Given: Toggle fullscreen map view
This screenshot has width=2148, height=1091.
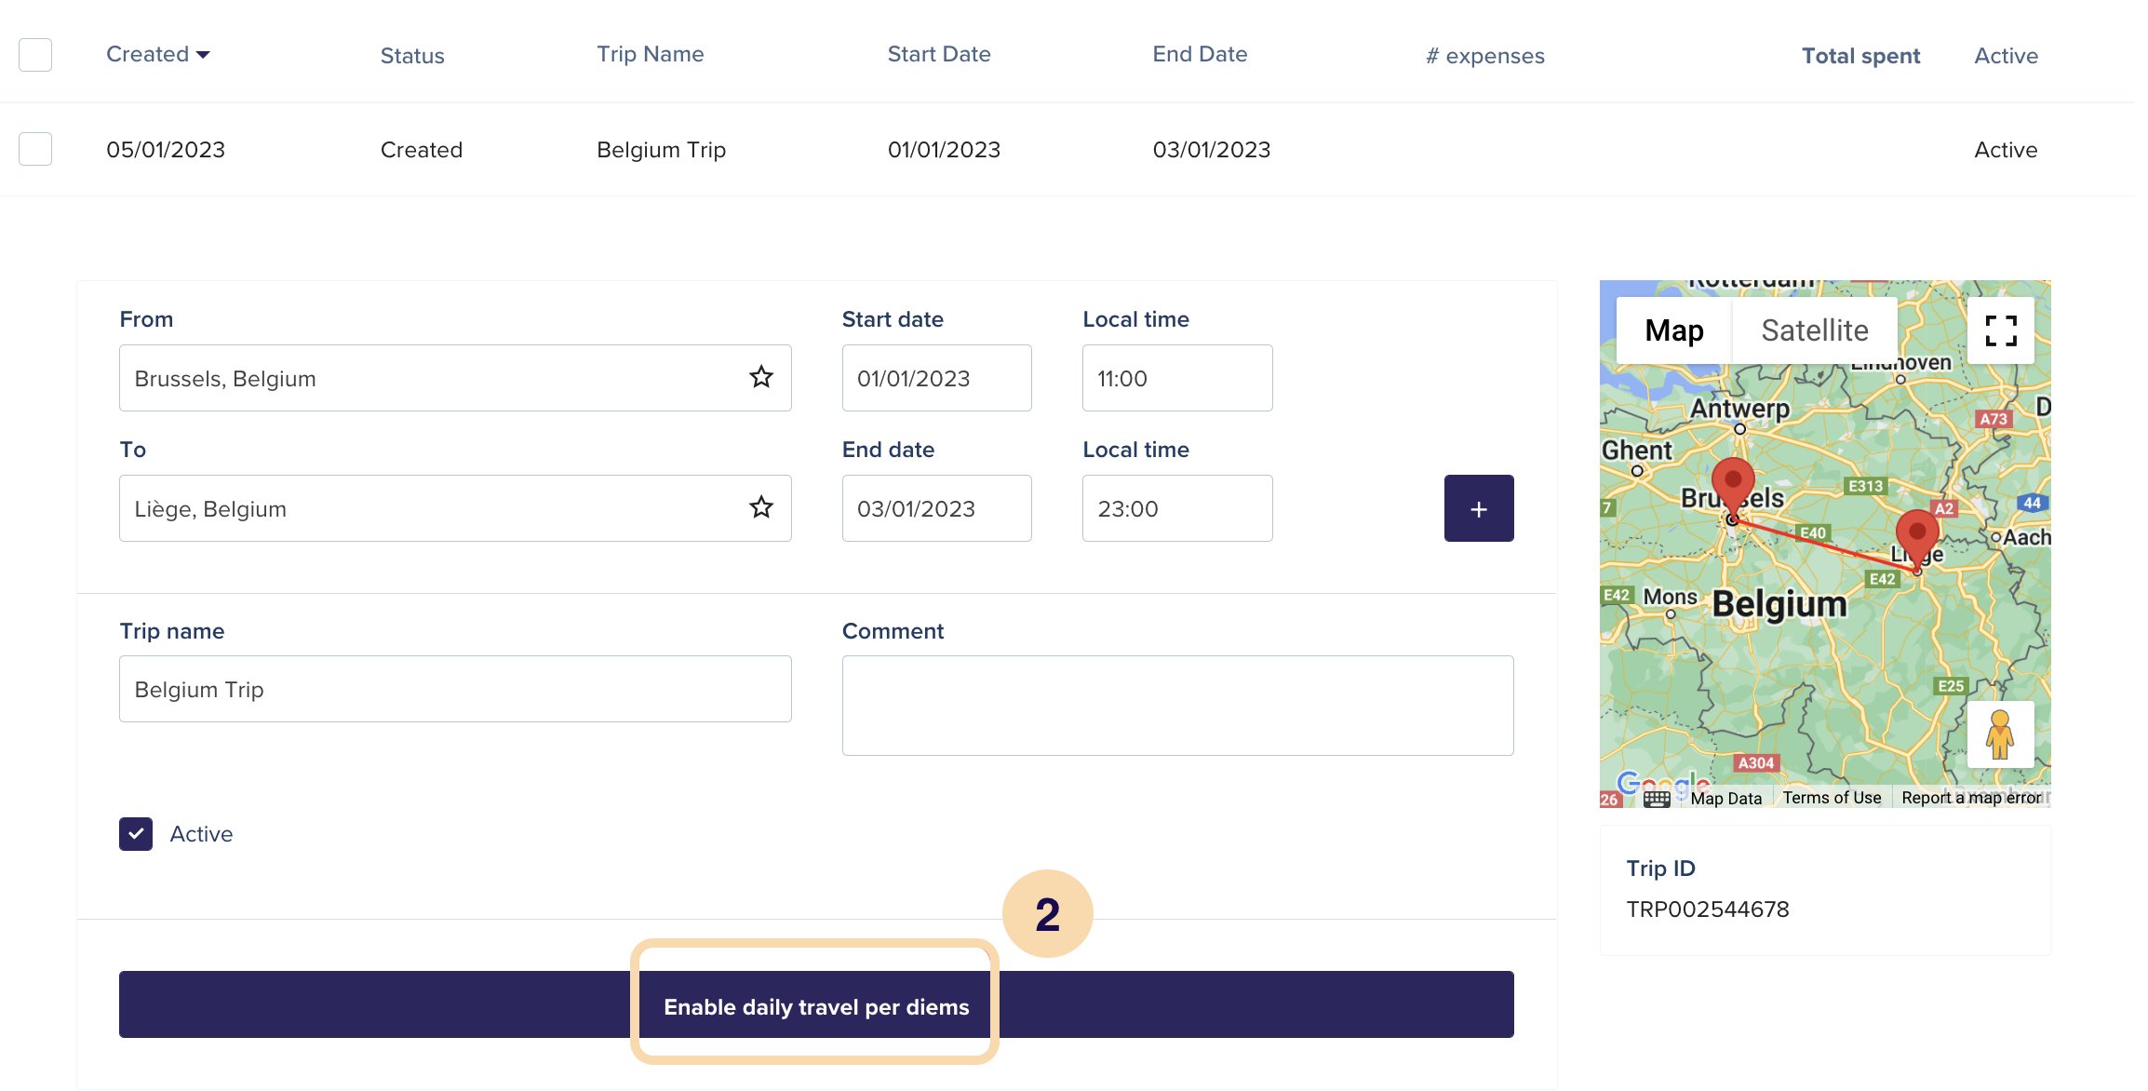Looking at the screenshot, I should click(2000, 330).
